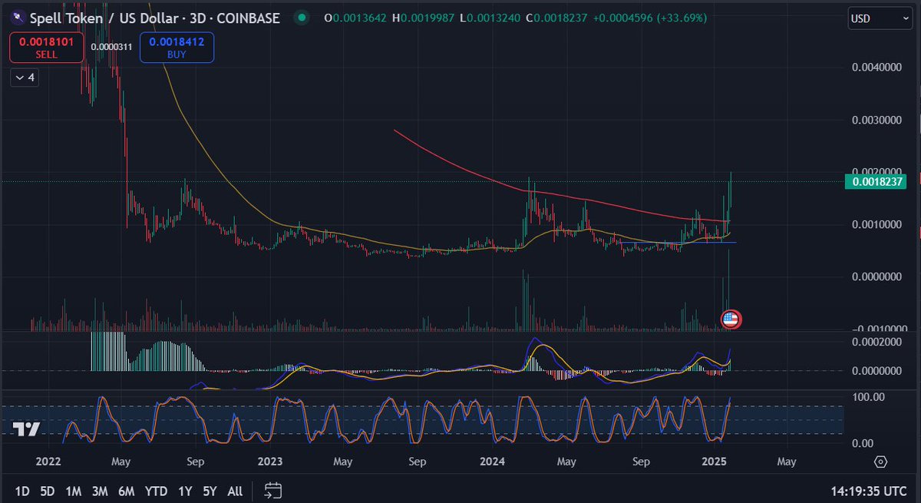Click the SELL button at 0.0018101
Image resolution: width=921 pixels, height=503 pixels.
(45, 48)
